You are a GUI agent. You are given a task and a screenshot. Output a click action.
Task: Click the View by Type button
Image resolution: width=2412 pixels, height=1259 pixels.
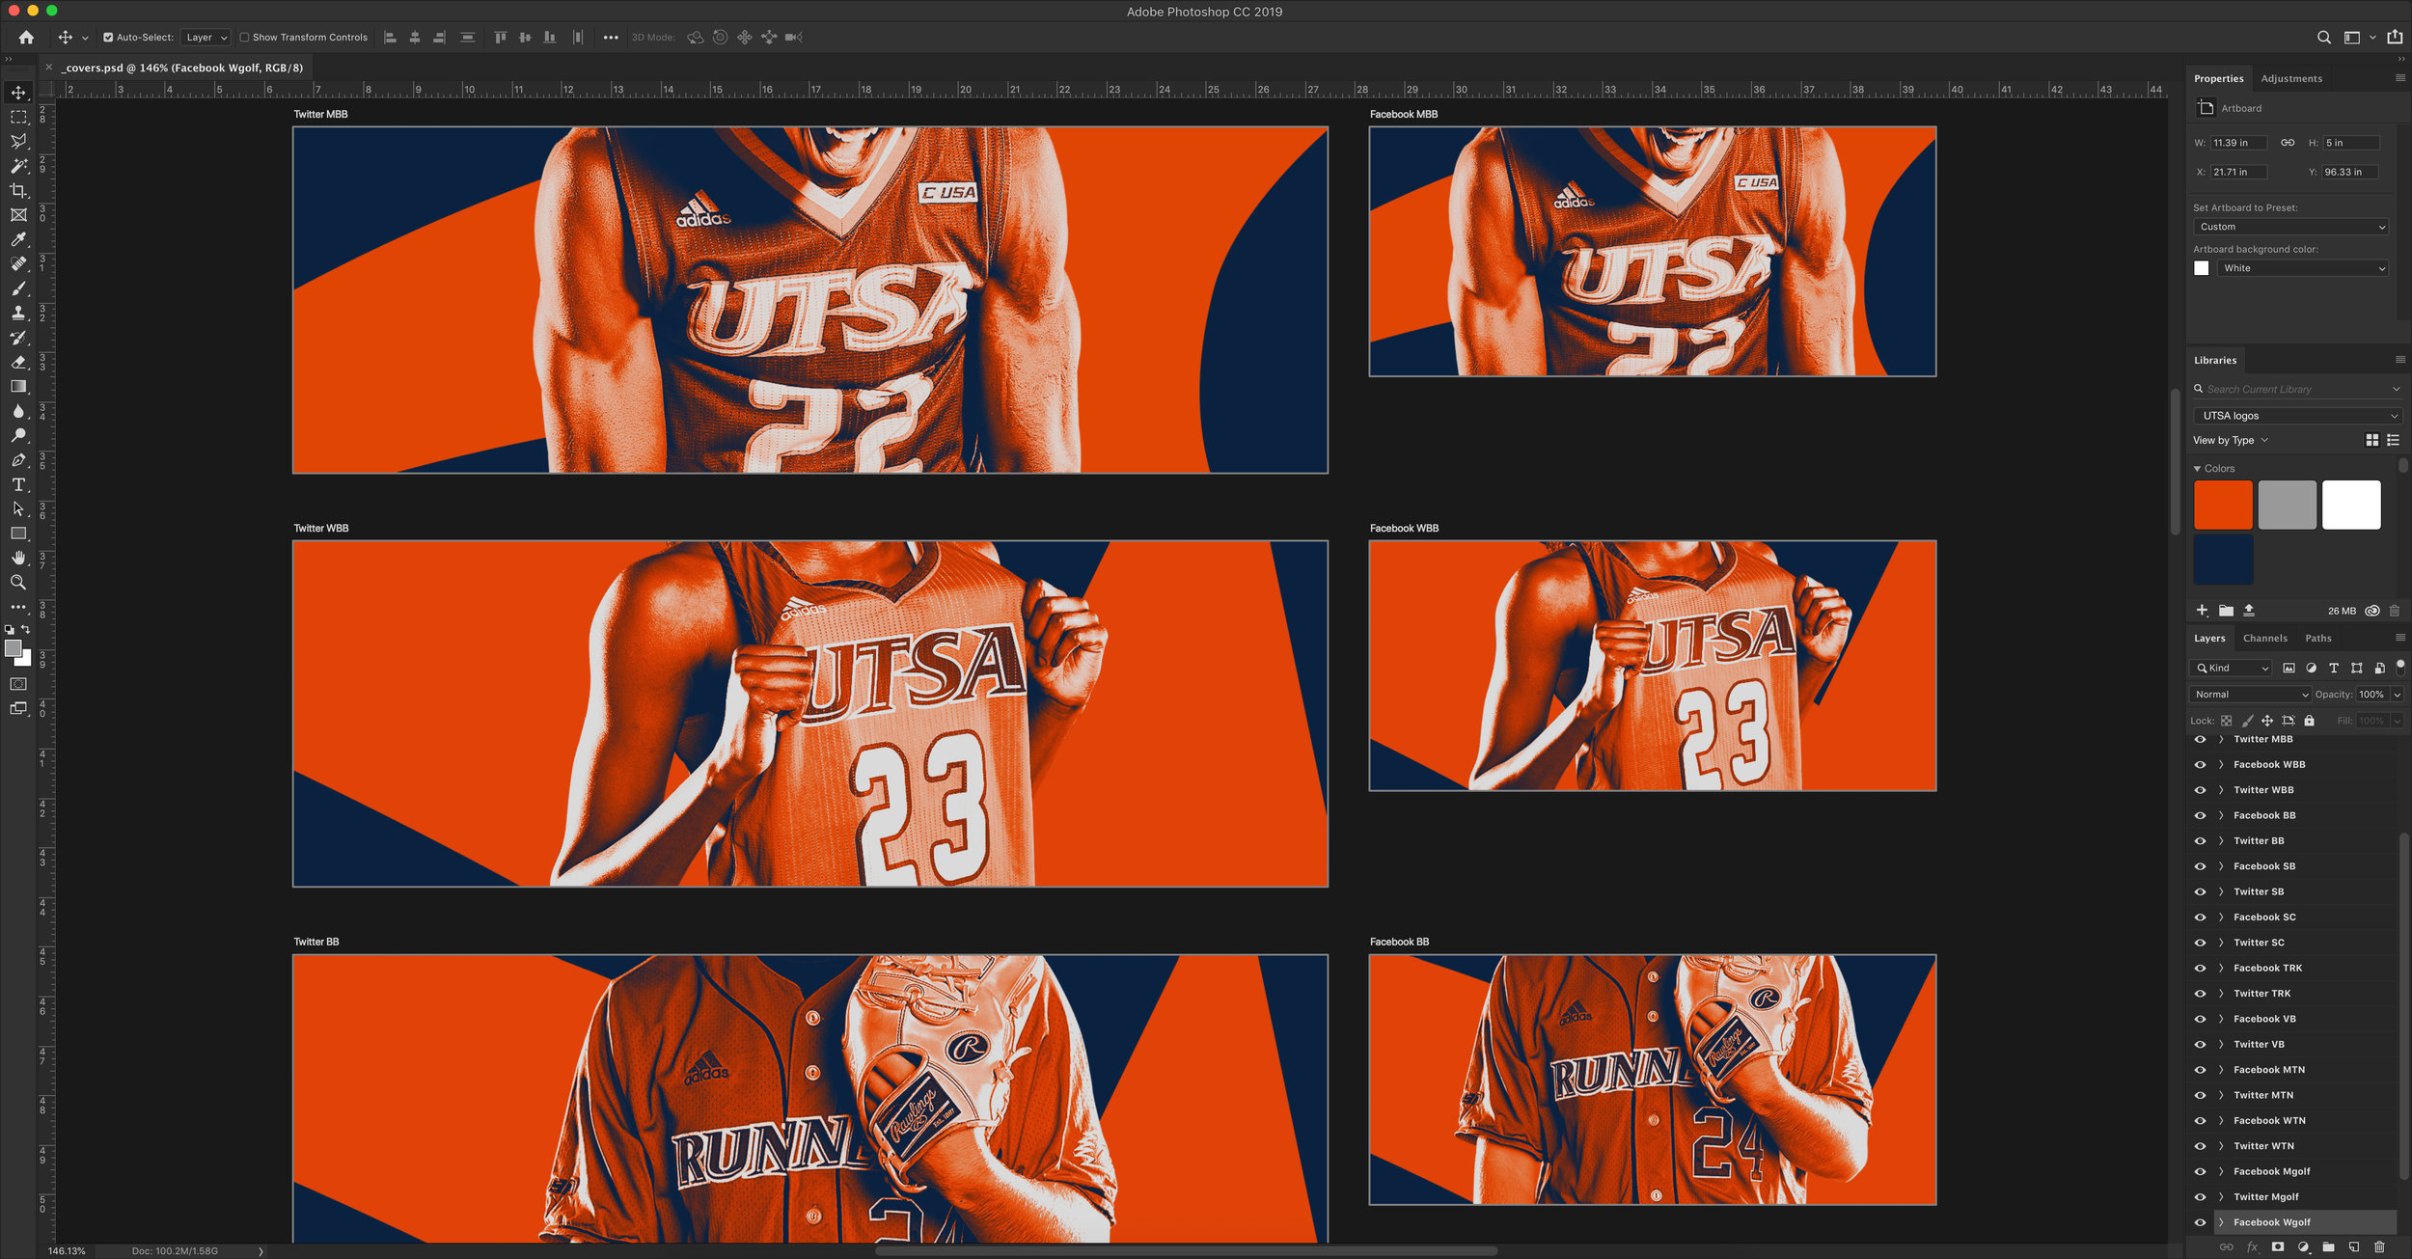[x=2230, y=441]
